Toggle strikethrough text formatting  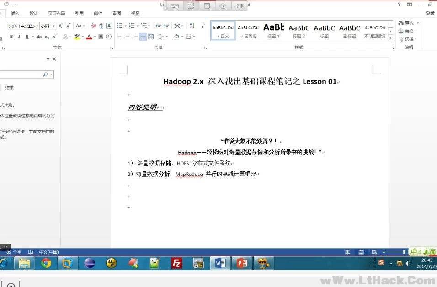[x=39, y=37]
